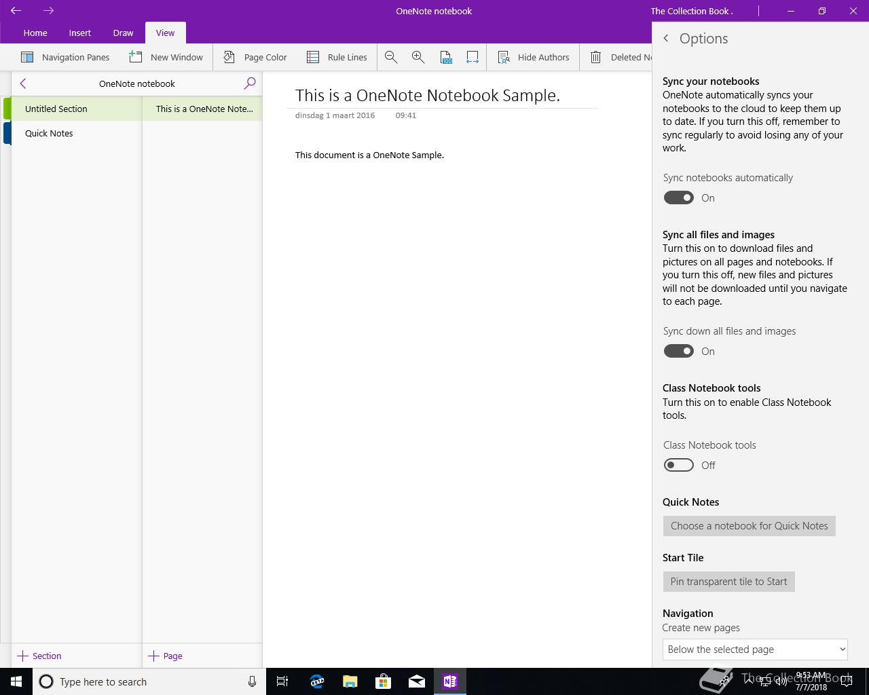869x695 pixels.
Task: Open Action Center notifications
Action: tap(847, 681)
